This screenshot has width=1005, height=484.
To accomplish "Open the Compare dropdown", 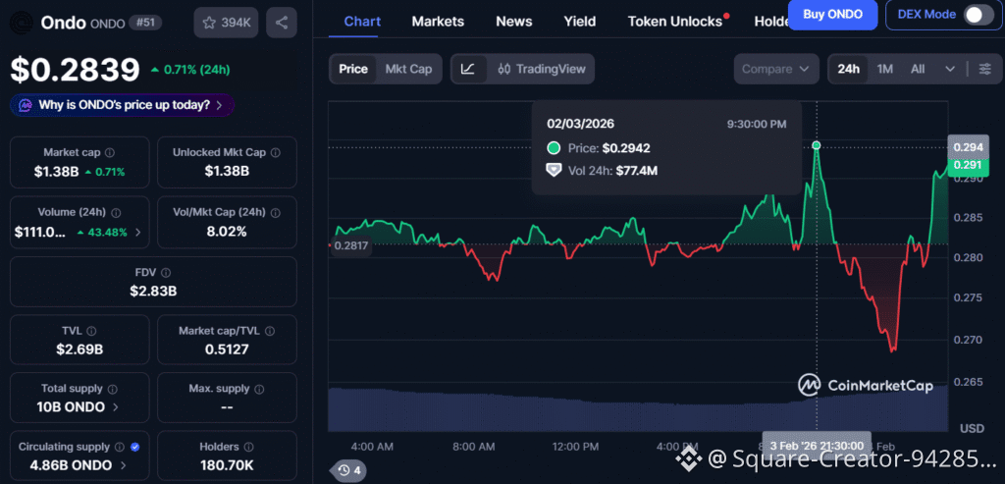I will [775, 69].
